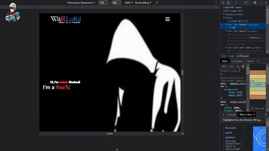Click the blue issues counter badge
This screenshot has width=269, height=151.
click(x=247, y=3)
